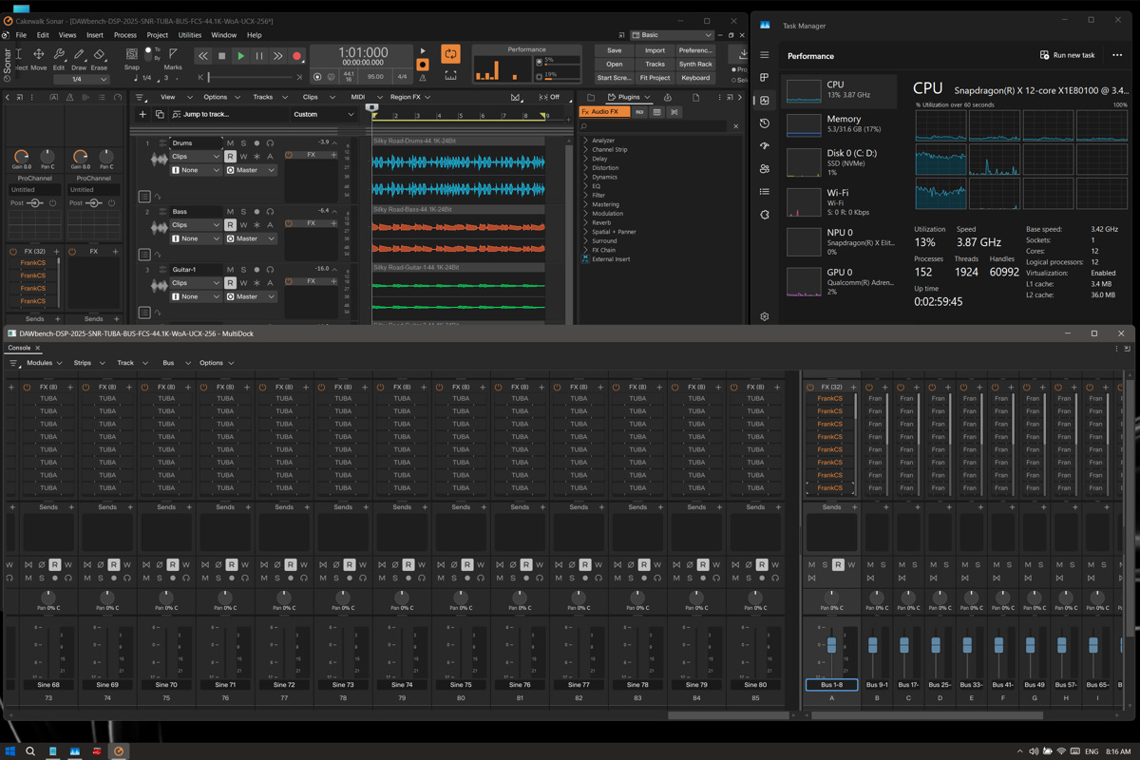The height and width of the screenshot is (760, 1140).
Task: Open Drums track output Master dropdown
Action: [251, 170]
